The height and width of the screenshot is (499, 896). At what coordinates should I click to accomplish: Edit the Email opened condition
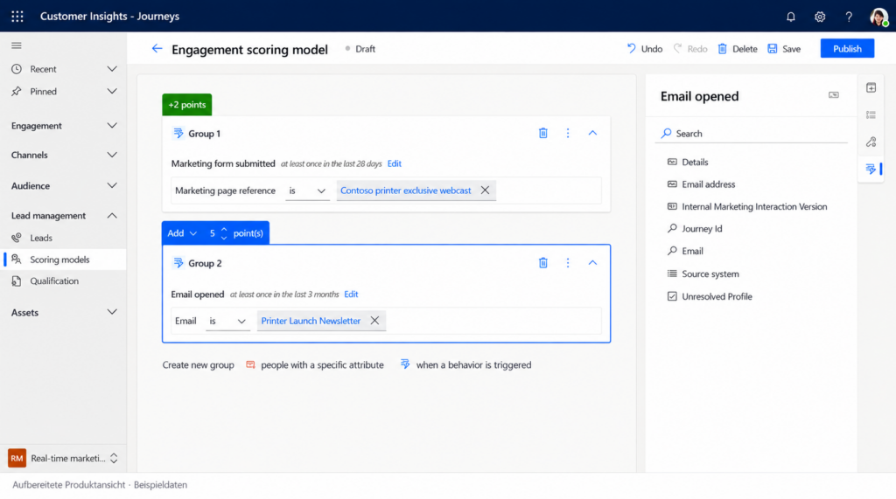[351, 294]
